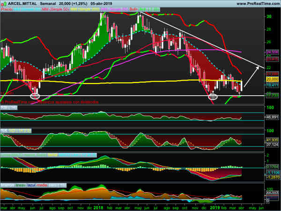The height and width of the screenshot is (211, 281).
Task: Click the 0,1764 MACD histogram value tag
Action: pyautogui.click(x=272, y=167)
